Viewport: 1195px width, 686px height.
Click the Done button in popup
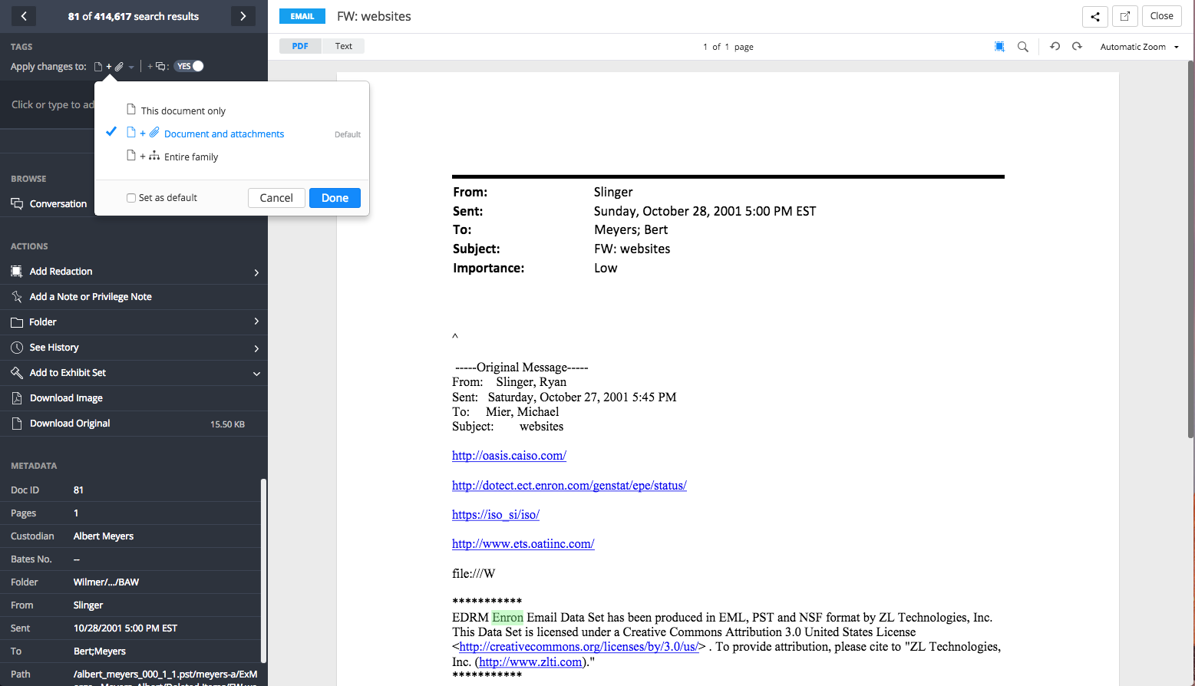point(335,198)
